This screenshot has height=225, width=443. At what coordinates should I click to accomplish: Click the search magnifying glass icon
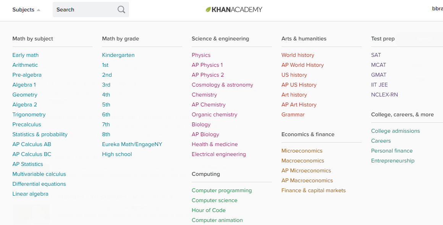pos(121,10)
